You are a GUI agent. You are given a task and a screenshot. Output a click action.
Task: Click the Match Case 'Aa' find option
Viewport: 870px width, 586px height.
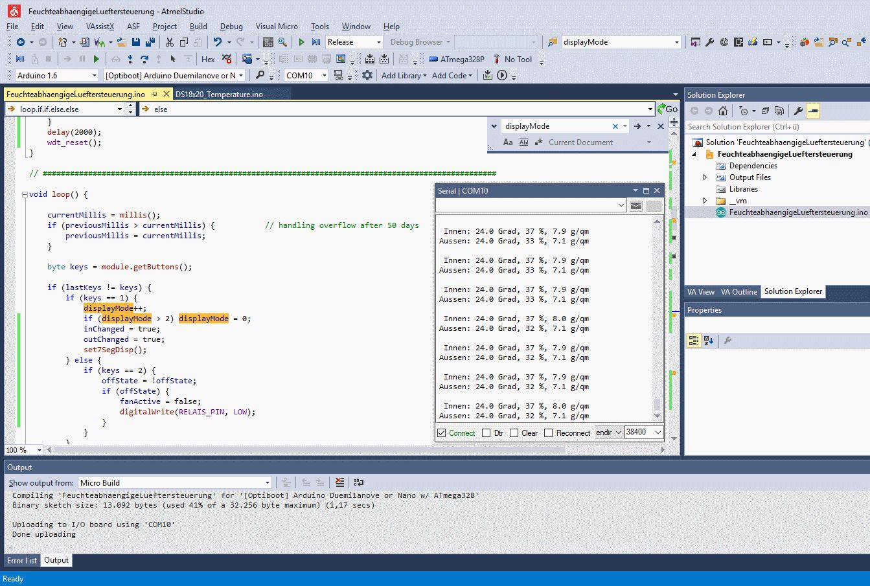508,142
